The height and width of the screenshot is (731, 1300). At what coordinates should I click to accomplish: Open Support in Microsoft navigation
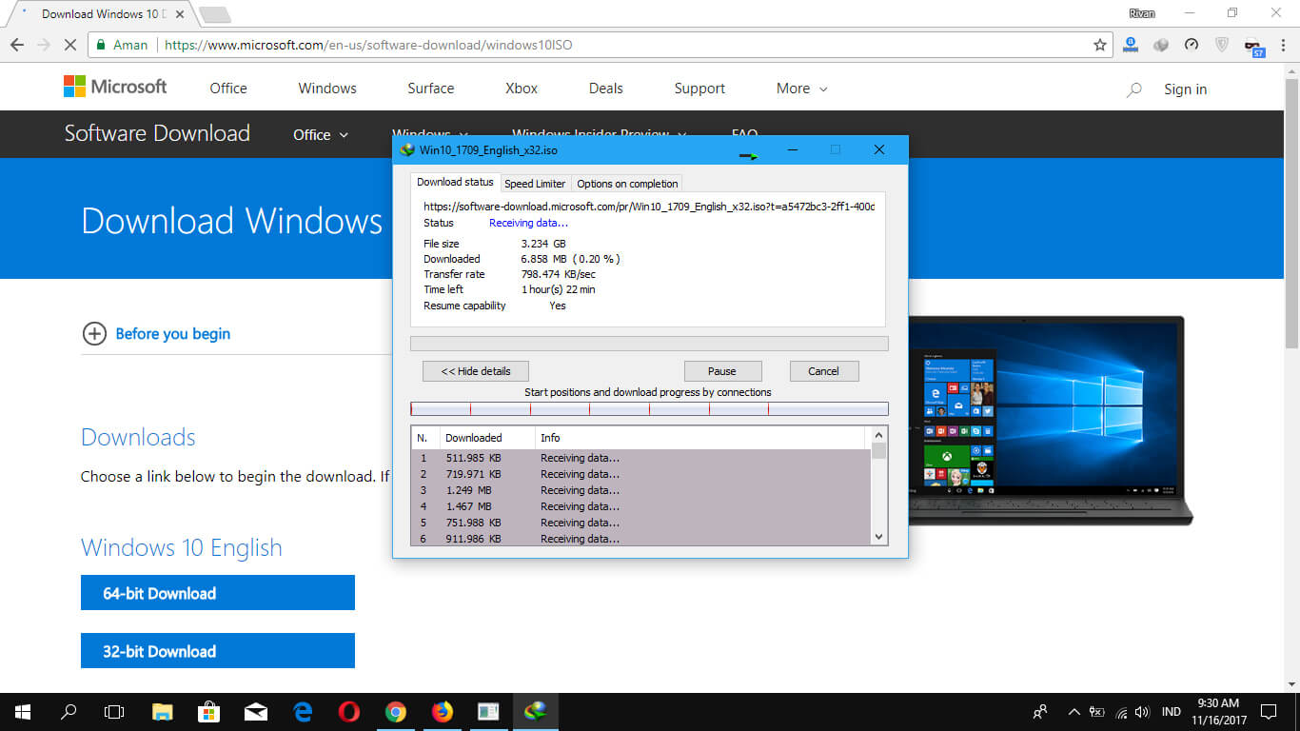click(699, 89)
